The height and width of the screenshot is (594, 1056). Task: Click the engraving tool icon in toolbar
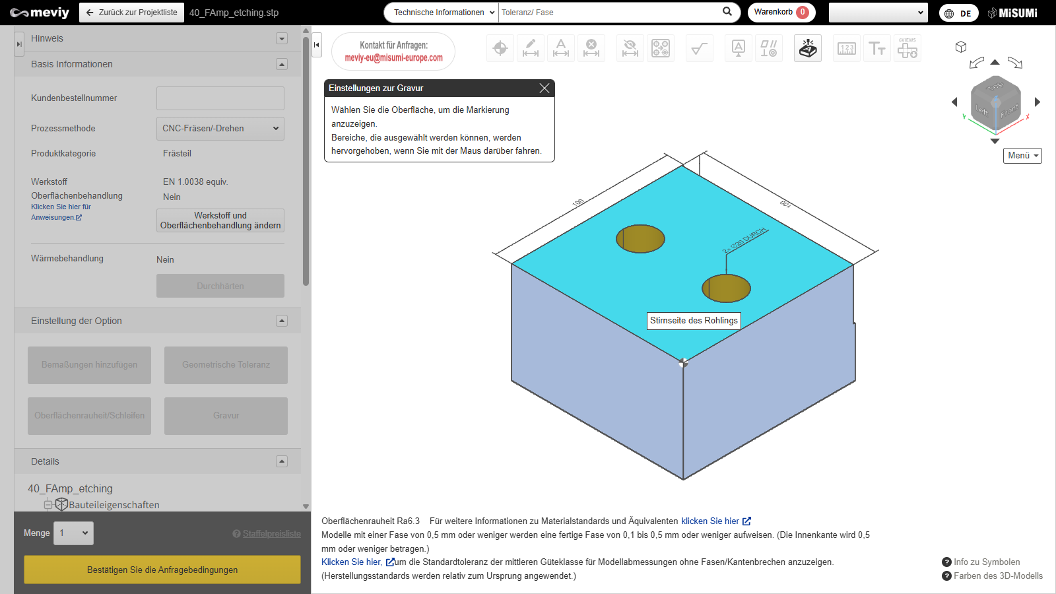point(807,48)
